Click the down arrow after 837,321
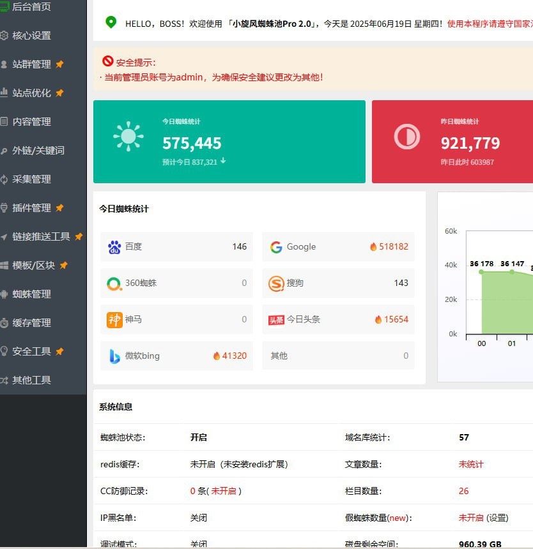The image size is (533, 549). pos(223,161)
